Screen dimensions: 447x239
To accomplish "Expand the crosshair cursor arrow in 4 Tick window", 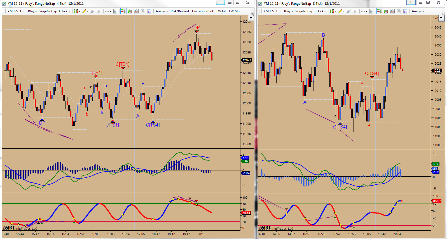I will 111,11.
